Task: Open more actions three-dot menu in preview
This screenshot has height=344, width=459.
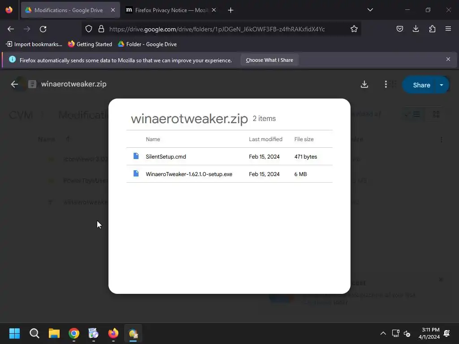Action: click(x=386, y=85)
